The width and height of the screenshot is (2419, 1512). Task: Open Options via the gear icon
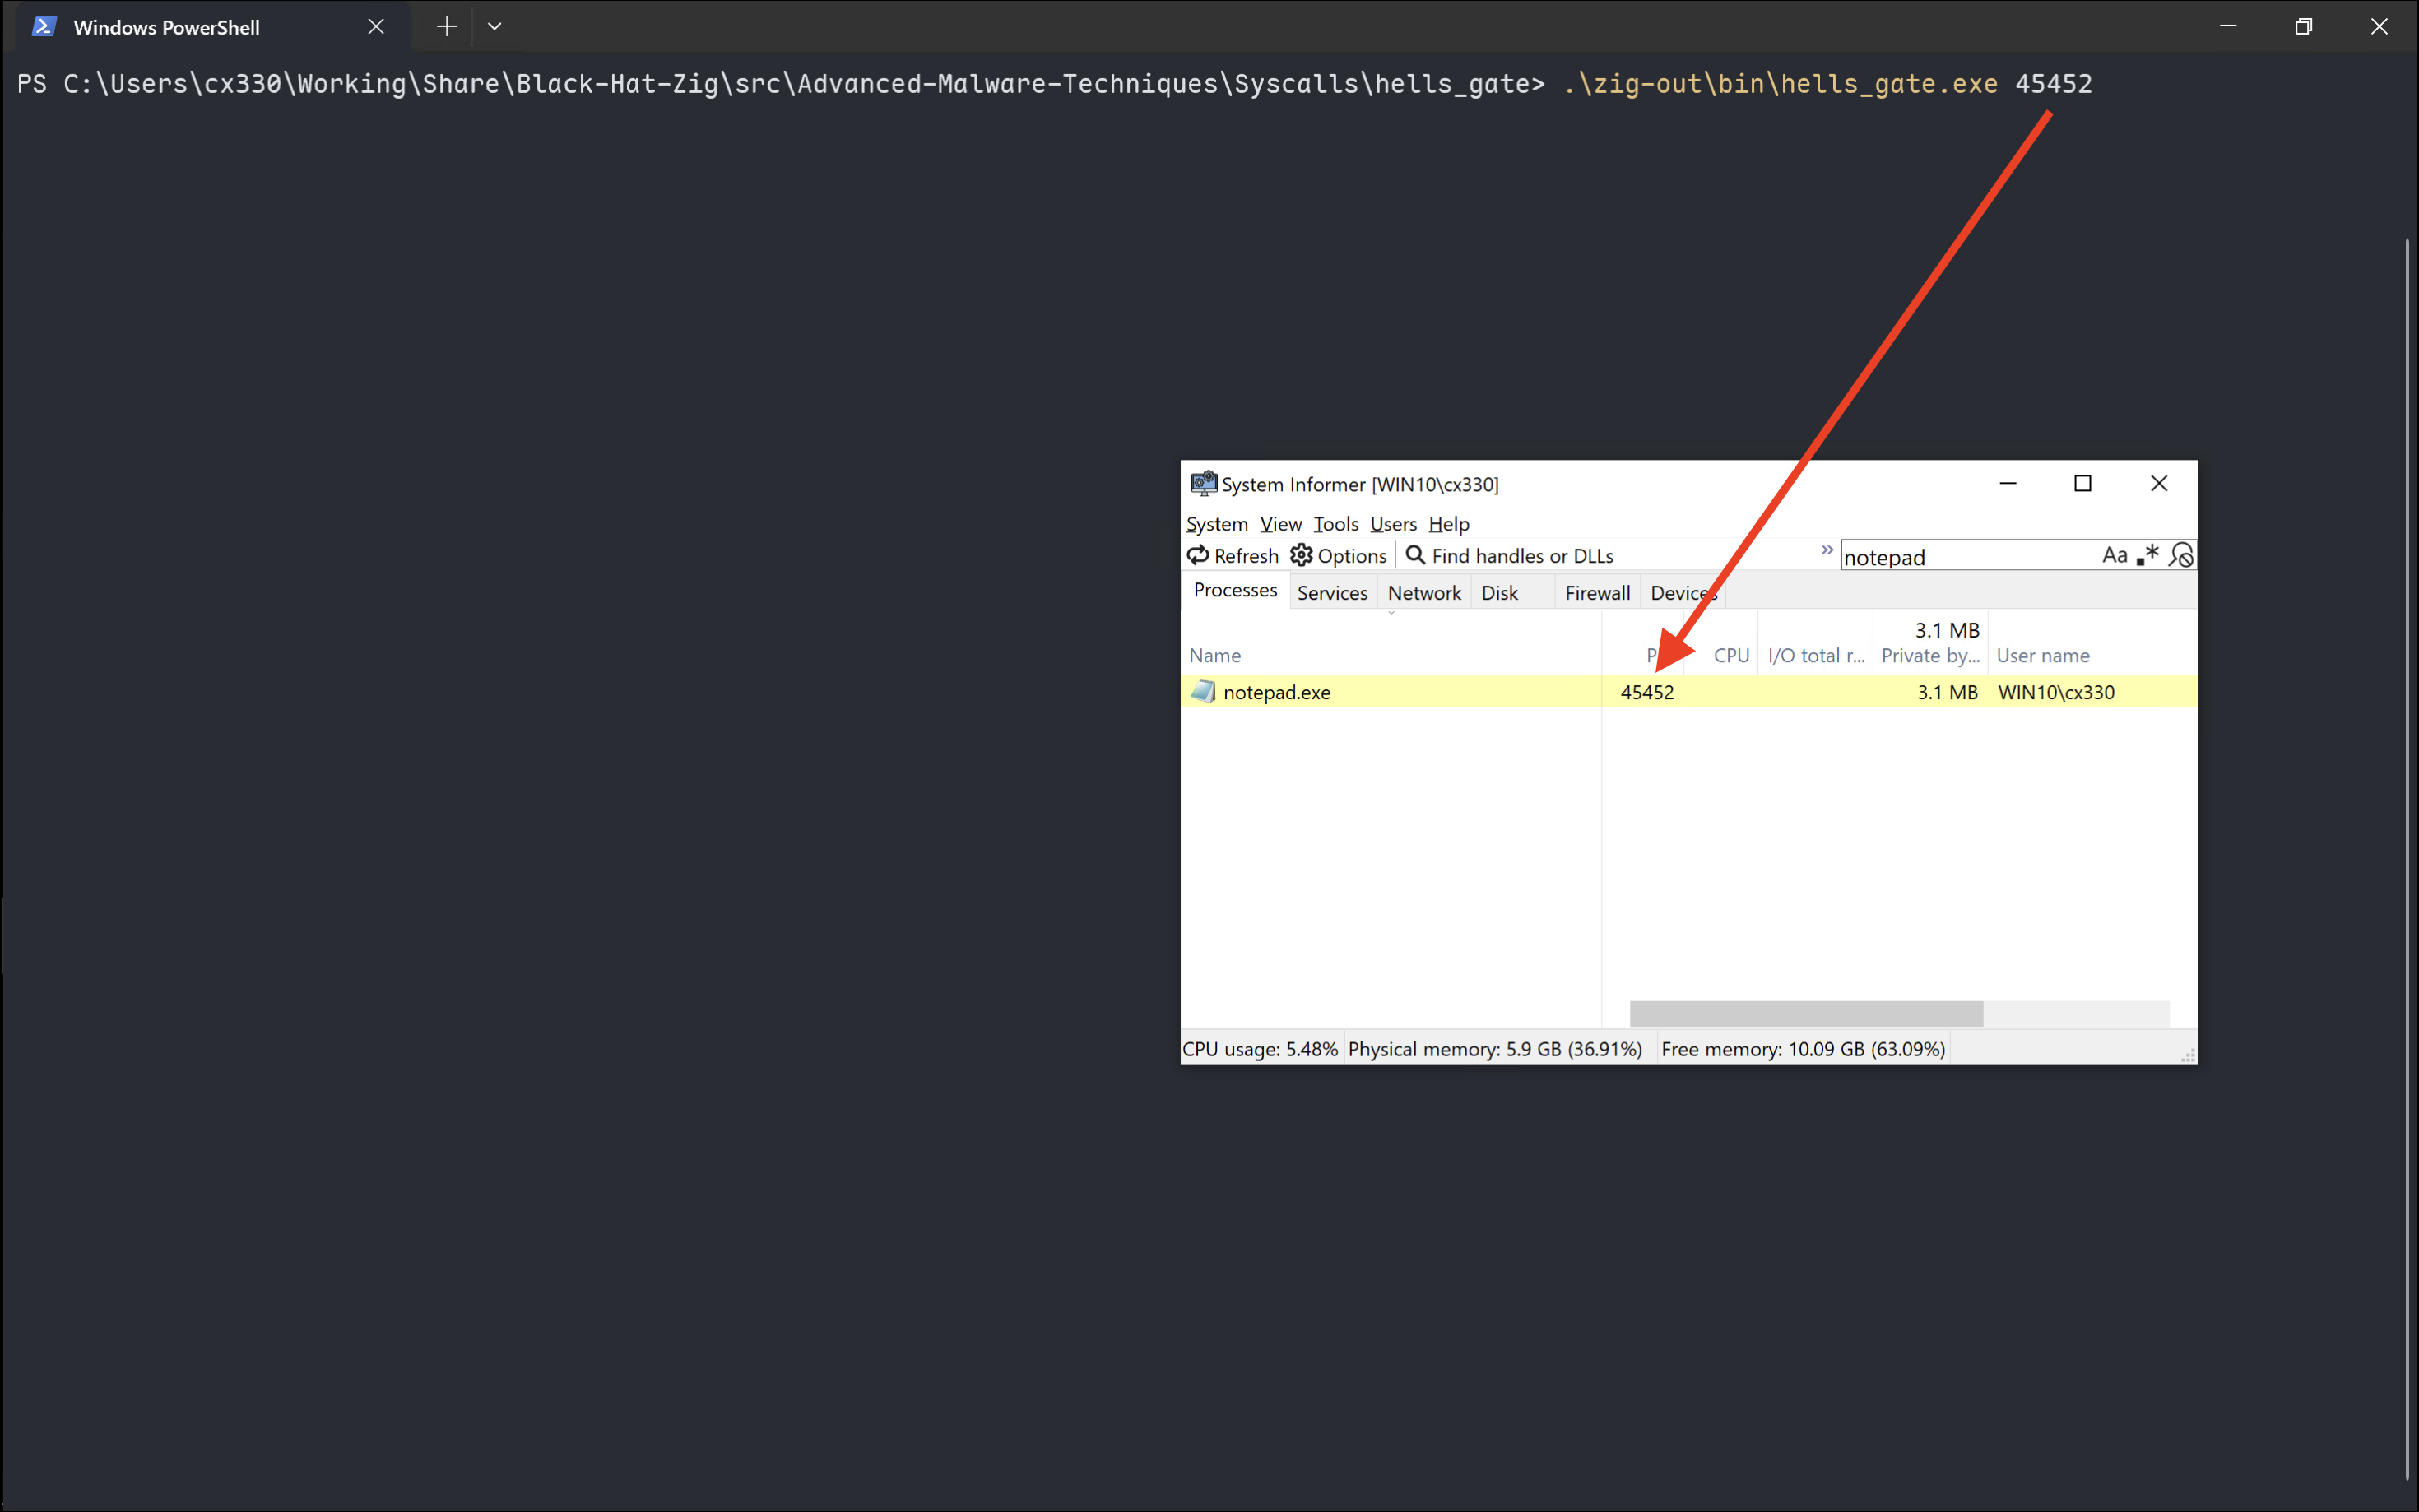click(1301, 555)
